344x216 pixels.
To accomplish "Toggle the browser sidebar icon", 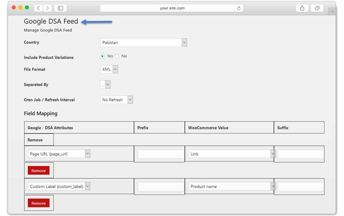I will point(60,8).
